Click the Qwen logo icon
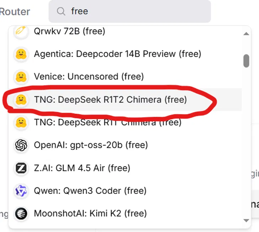Image resolution: width=259 pixels, height=232 pixels. point(21,191)
